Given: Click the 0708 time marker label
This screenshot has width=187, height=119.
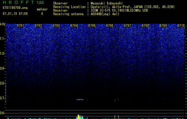Looking at the screenshot, I should coord(145,26).
